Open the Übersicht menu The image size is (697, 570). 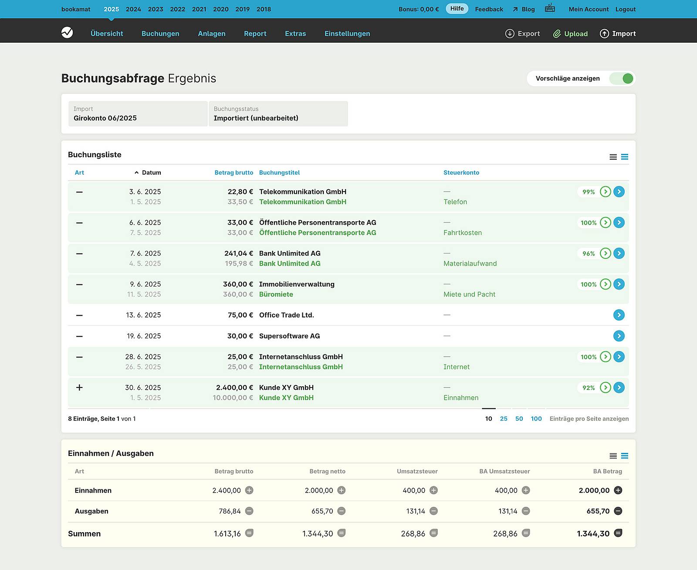pyautogui.click(x=107, y=34)
